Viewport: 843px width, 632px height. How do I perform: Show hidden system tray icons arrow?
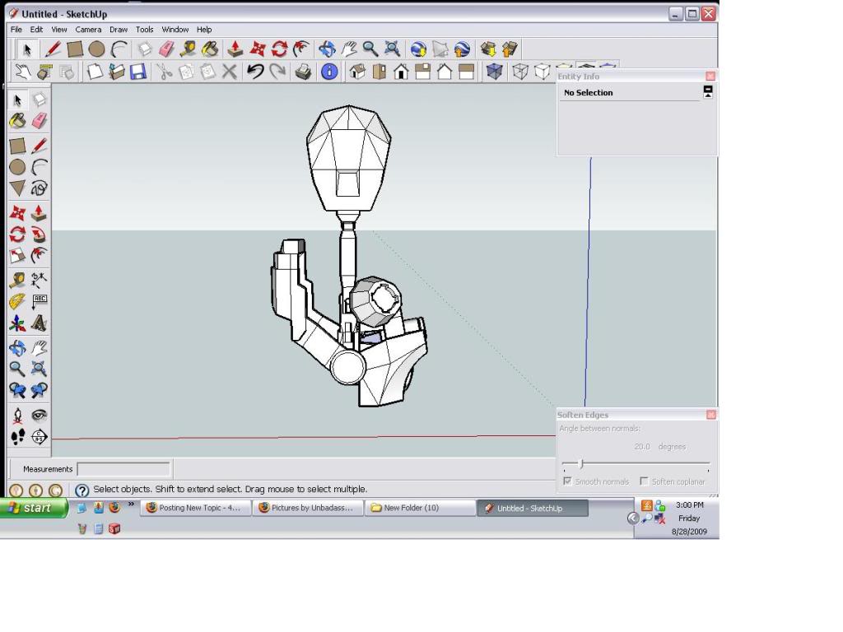click(633, 518)
